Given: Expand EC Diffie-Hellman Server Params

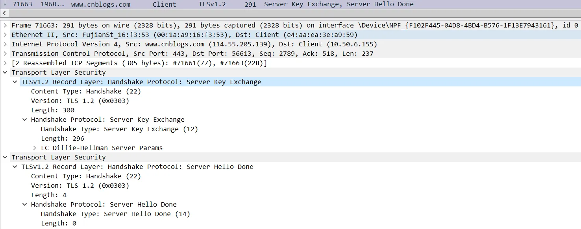Looking at the screenshot, I should tap(35, 148).
